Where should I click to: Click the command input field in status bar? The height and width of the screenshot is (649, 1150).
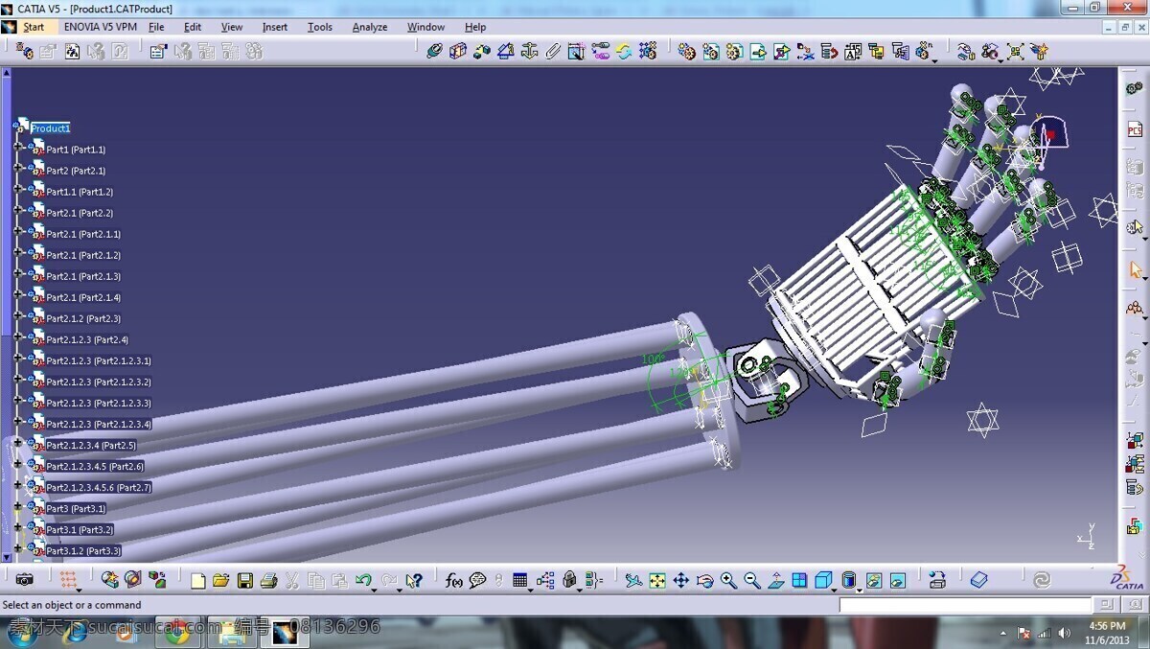coord(966,605)
